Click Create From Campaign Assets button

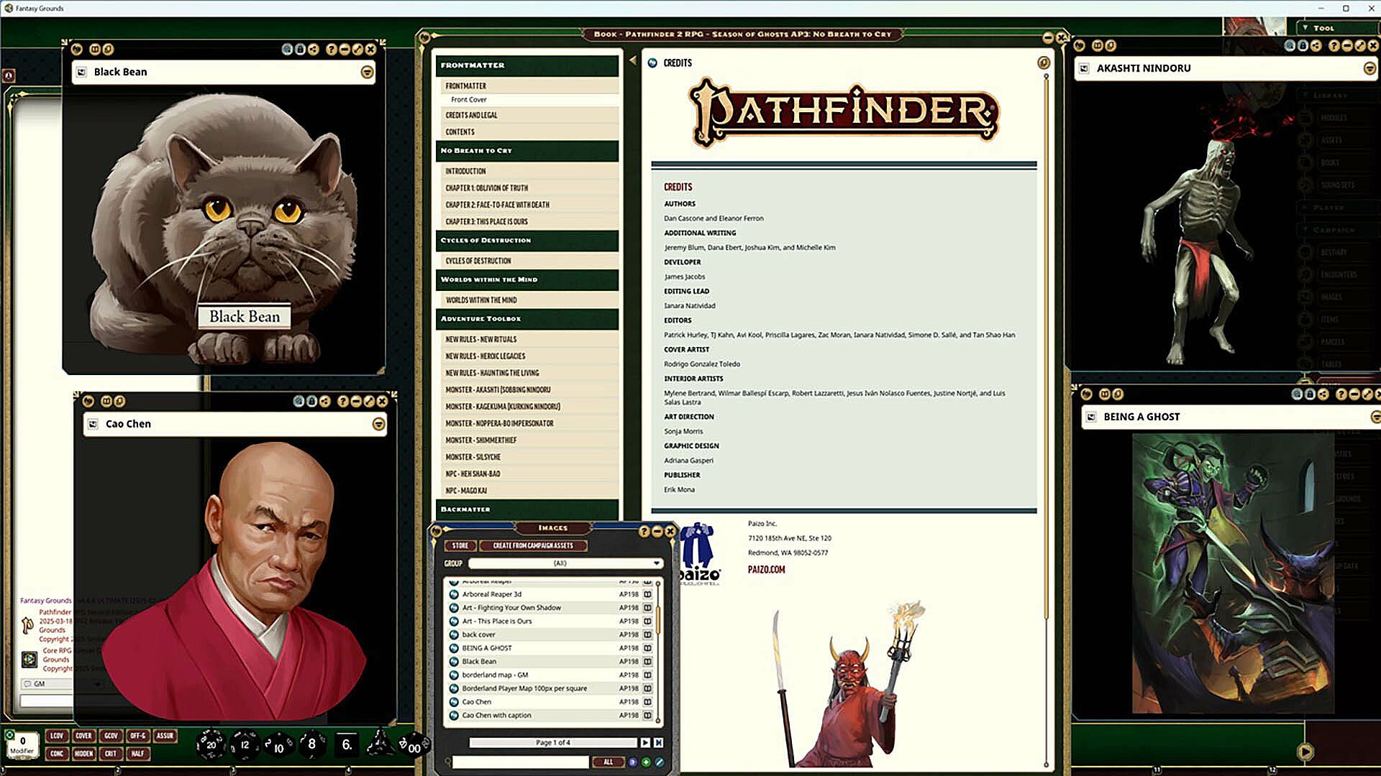[x=533, y=546]
